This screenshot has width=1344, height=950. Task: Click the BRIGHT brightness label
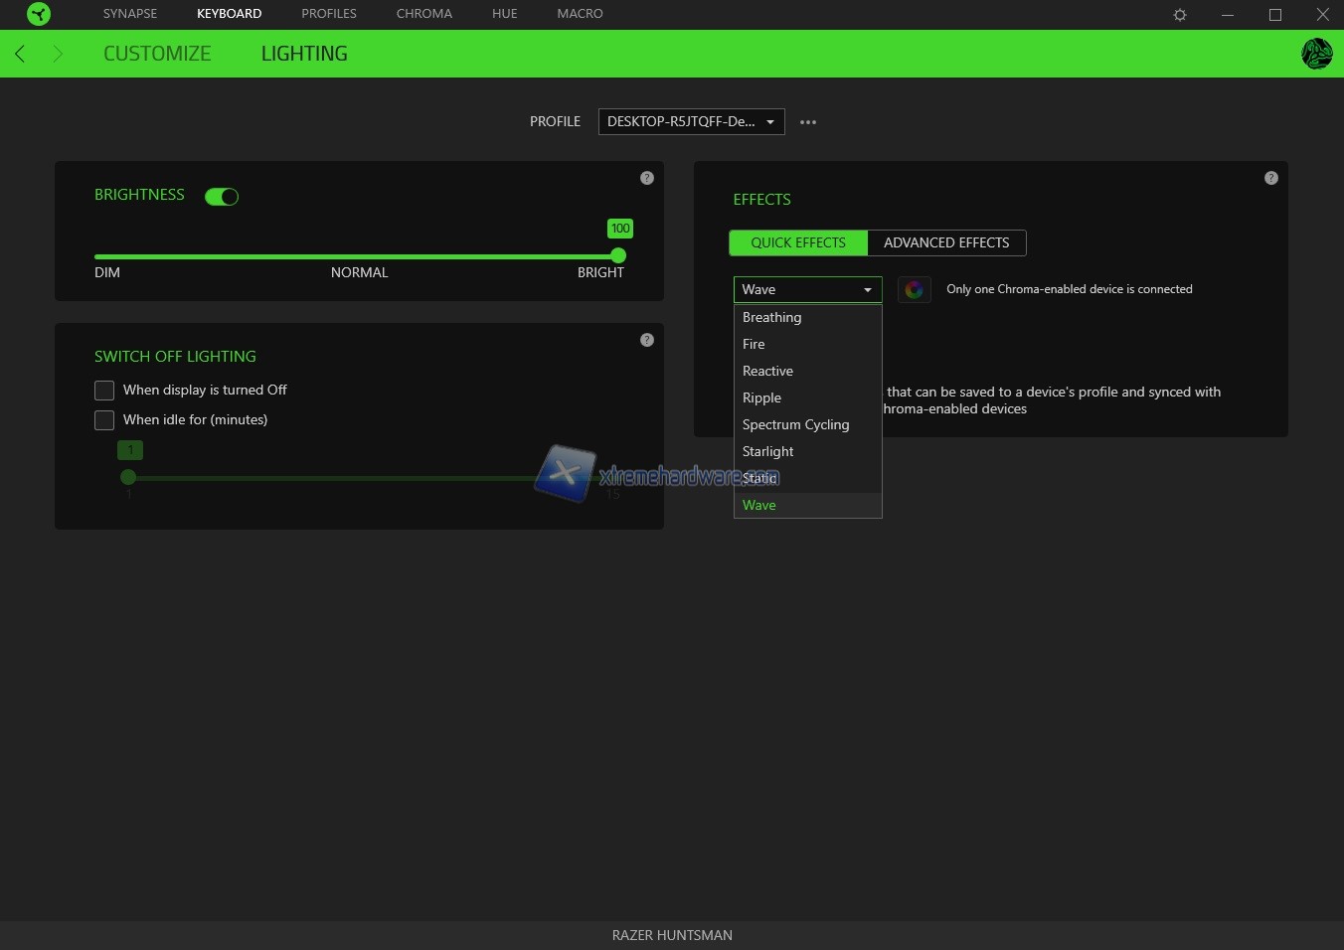(600, 272)
